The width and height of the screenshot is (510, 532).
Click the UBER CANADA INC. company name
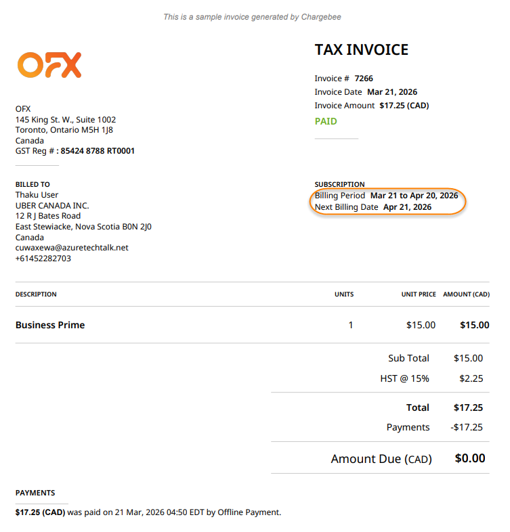point(52,206)
